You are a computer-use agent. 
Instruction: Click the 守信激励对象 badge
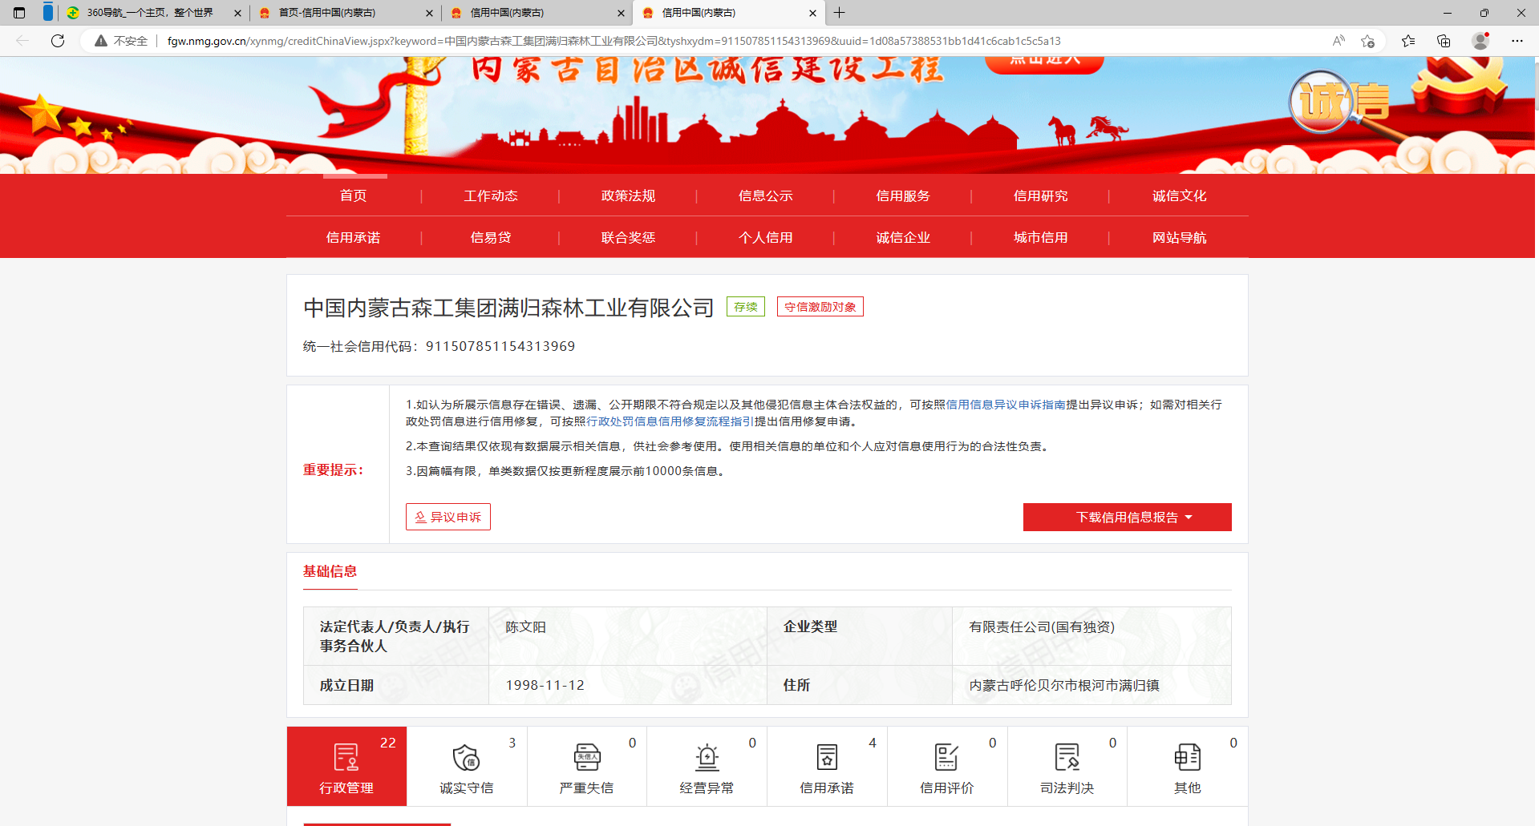coord(820,307)
